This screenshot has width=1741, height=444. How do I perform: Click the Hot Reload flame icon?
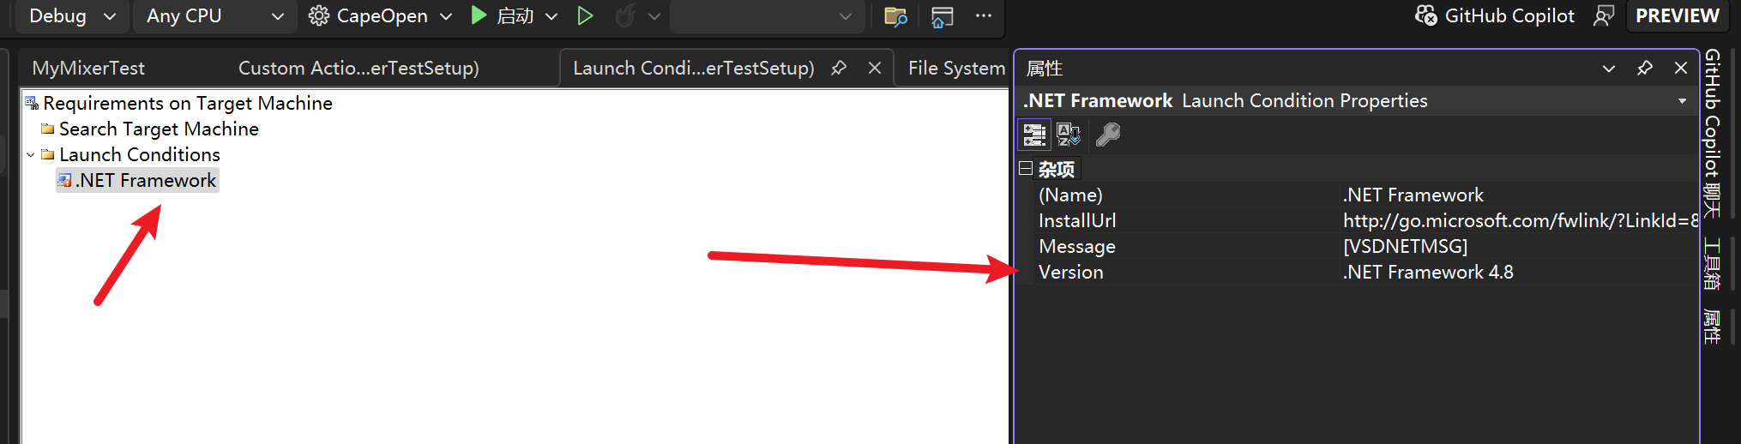pyautogui.click(x=626, y=16)
